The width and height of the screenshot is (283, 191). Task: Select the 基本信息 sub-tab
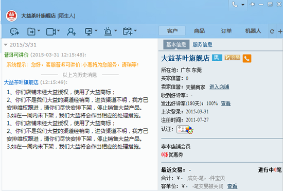pyautogui.click(x=176, y=45)
